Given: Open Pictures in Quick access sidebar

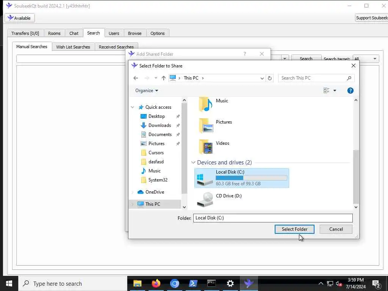Looking at the screenshot, I should tap(156, 144).
